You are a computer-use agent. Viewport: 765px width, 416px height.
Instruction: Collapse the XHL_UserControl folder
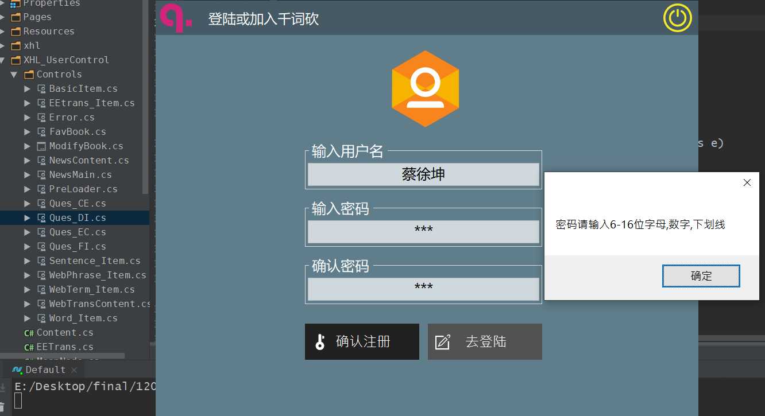[x=3, y=60]
